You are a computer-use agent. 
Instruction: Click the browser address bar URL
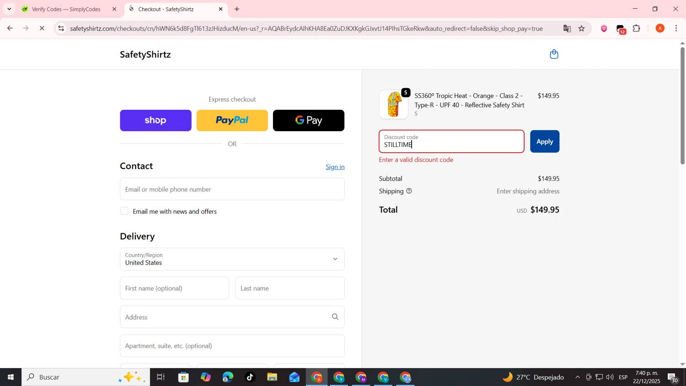tap(306, 28)
